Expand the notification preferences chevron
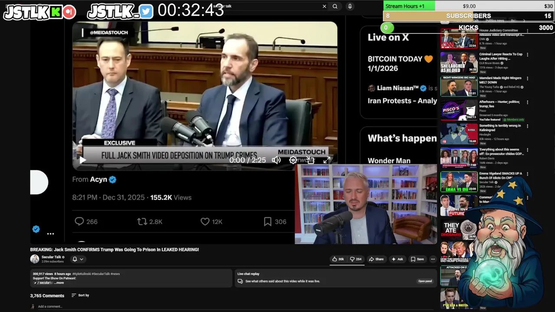Screen dimensions: 555x312 [x=81, y=259]
